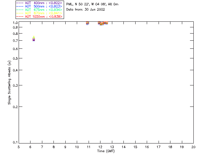Viewport: 199px width, 159px height.
Task: Click the AOT 400nm legend entry
Action: click(x=39, y=3)
